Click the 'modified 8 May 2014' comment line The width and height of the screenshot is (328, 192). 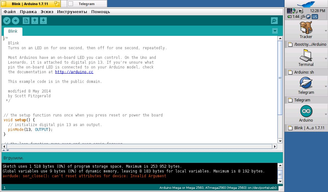click(29, 91)
